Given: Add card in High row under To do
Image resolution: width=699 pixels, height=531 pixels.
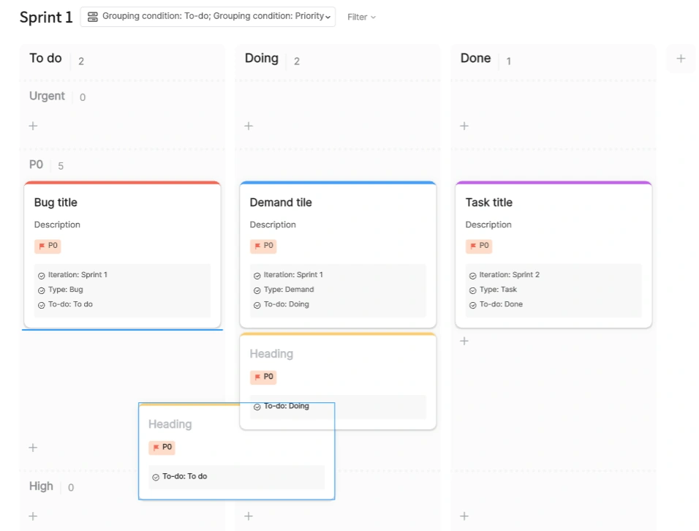Looking at the screenshot, I should click(x=33, y=516).
